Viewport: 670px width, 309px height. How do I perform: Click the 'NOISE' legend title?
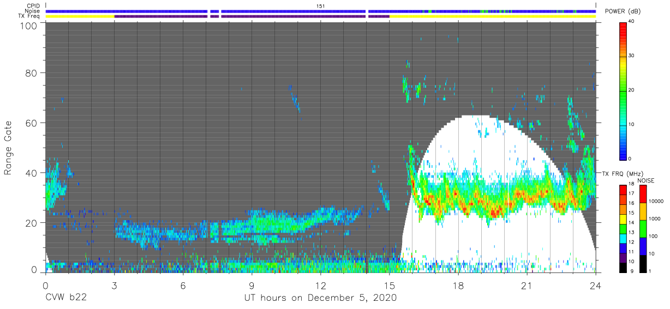[x=645, y=180]
